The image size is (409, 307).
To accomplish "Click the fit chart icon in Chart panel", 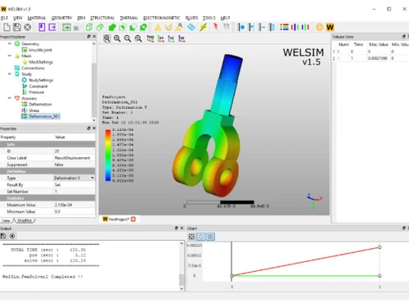I will point(191,237).
